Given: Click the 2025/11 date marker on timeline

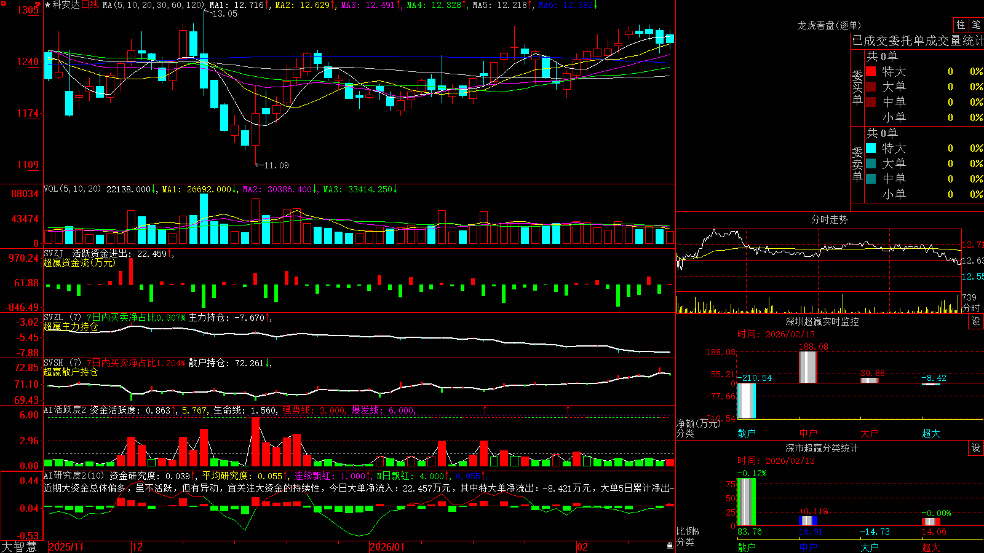Looking at the screenshot, I should coord(66,547).
